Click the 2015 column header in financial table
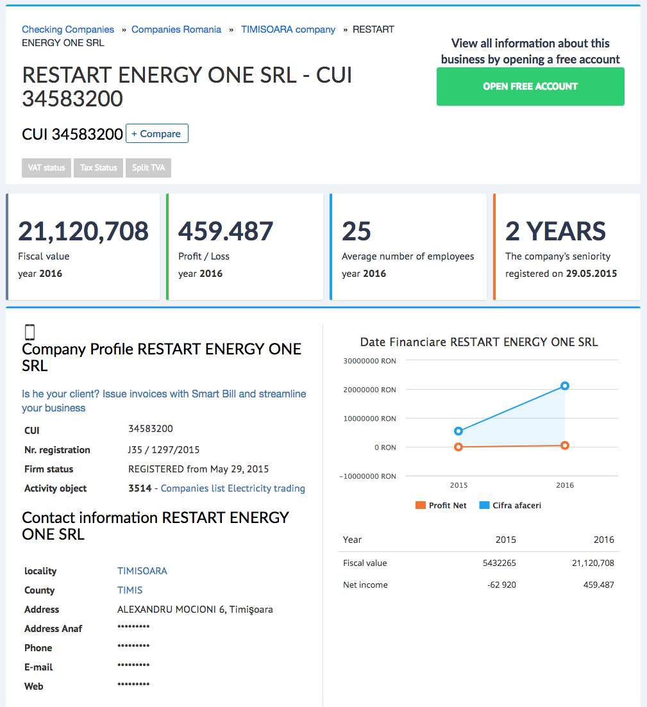 click(x=506, y=540)
